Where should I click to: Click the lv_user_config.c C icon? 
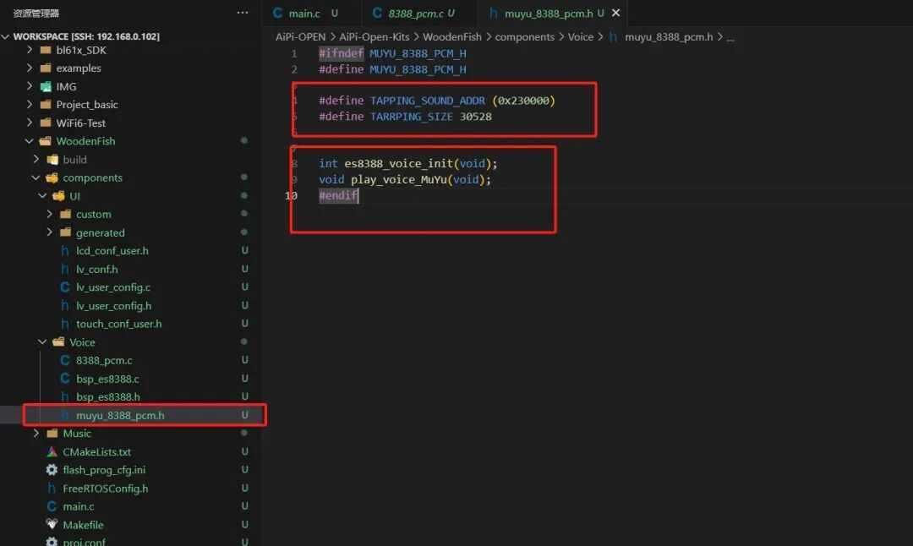65,287
